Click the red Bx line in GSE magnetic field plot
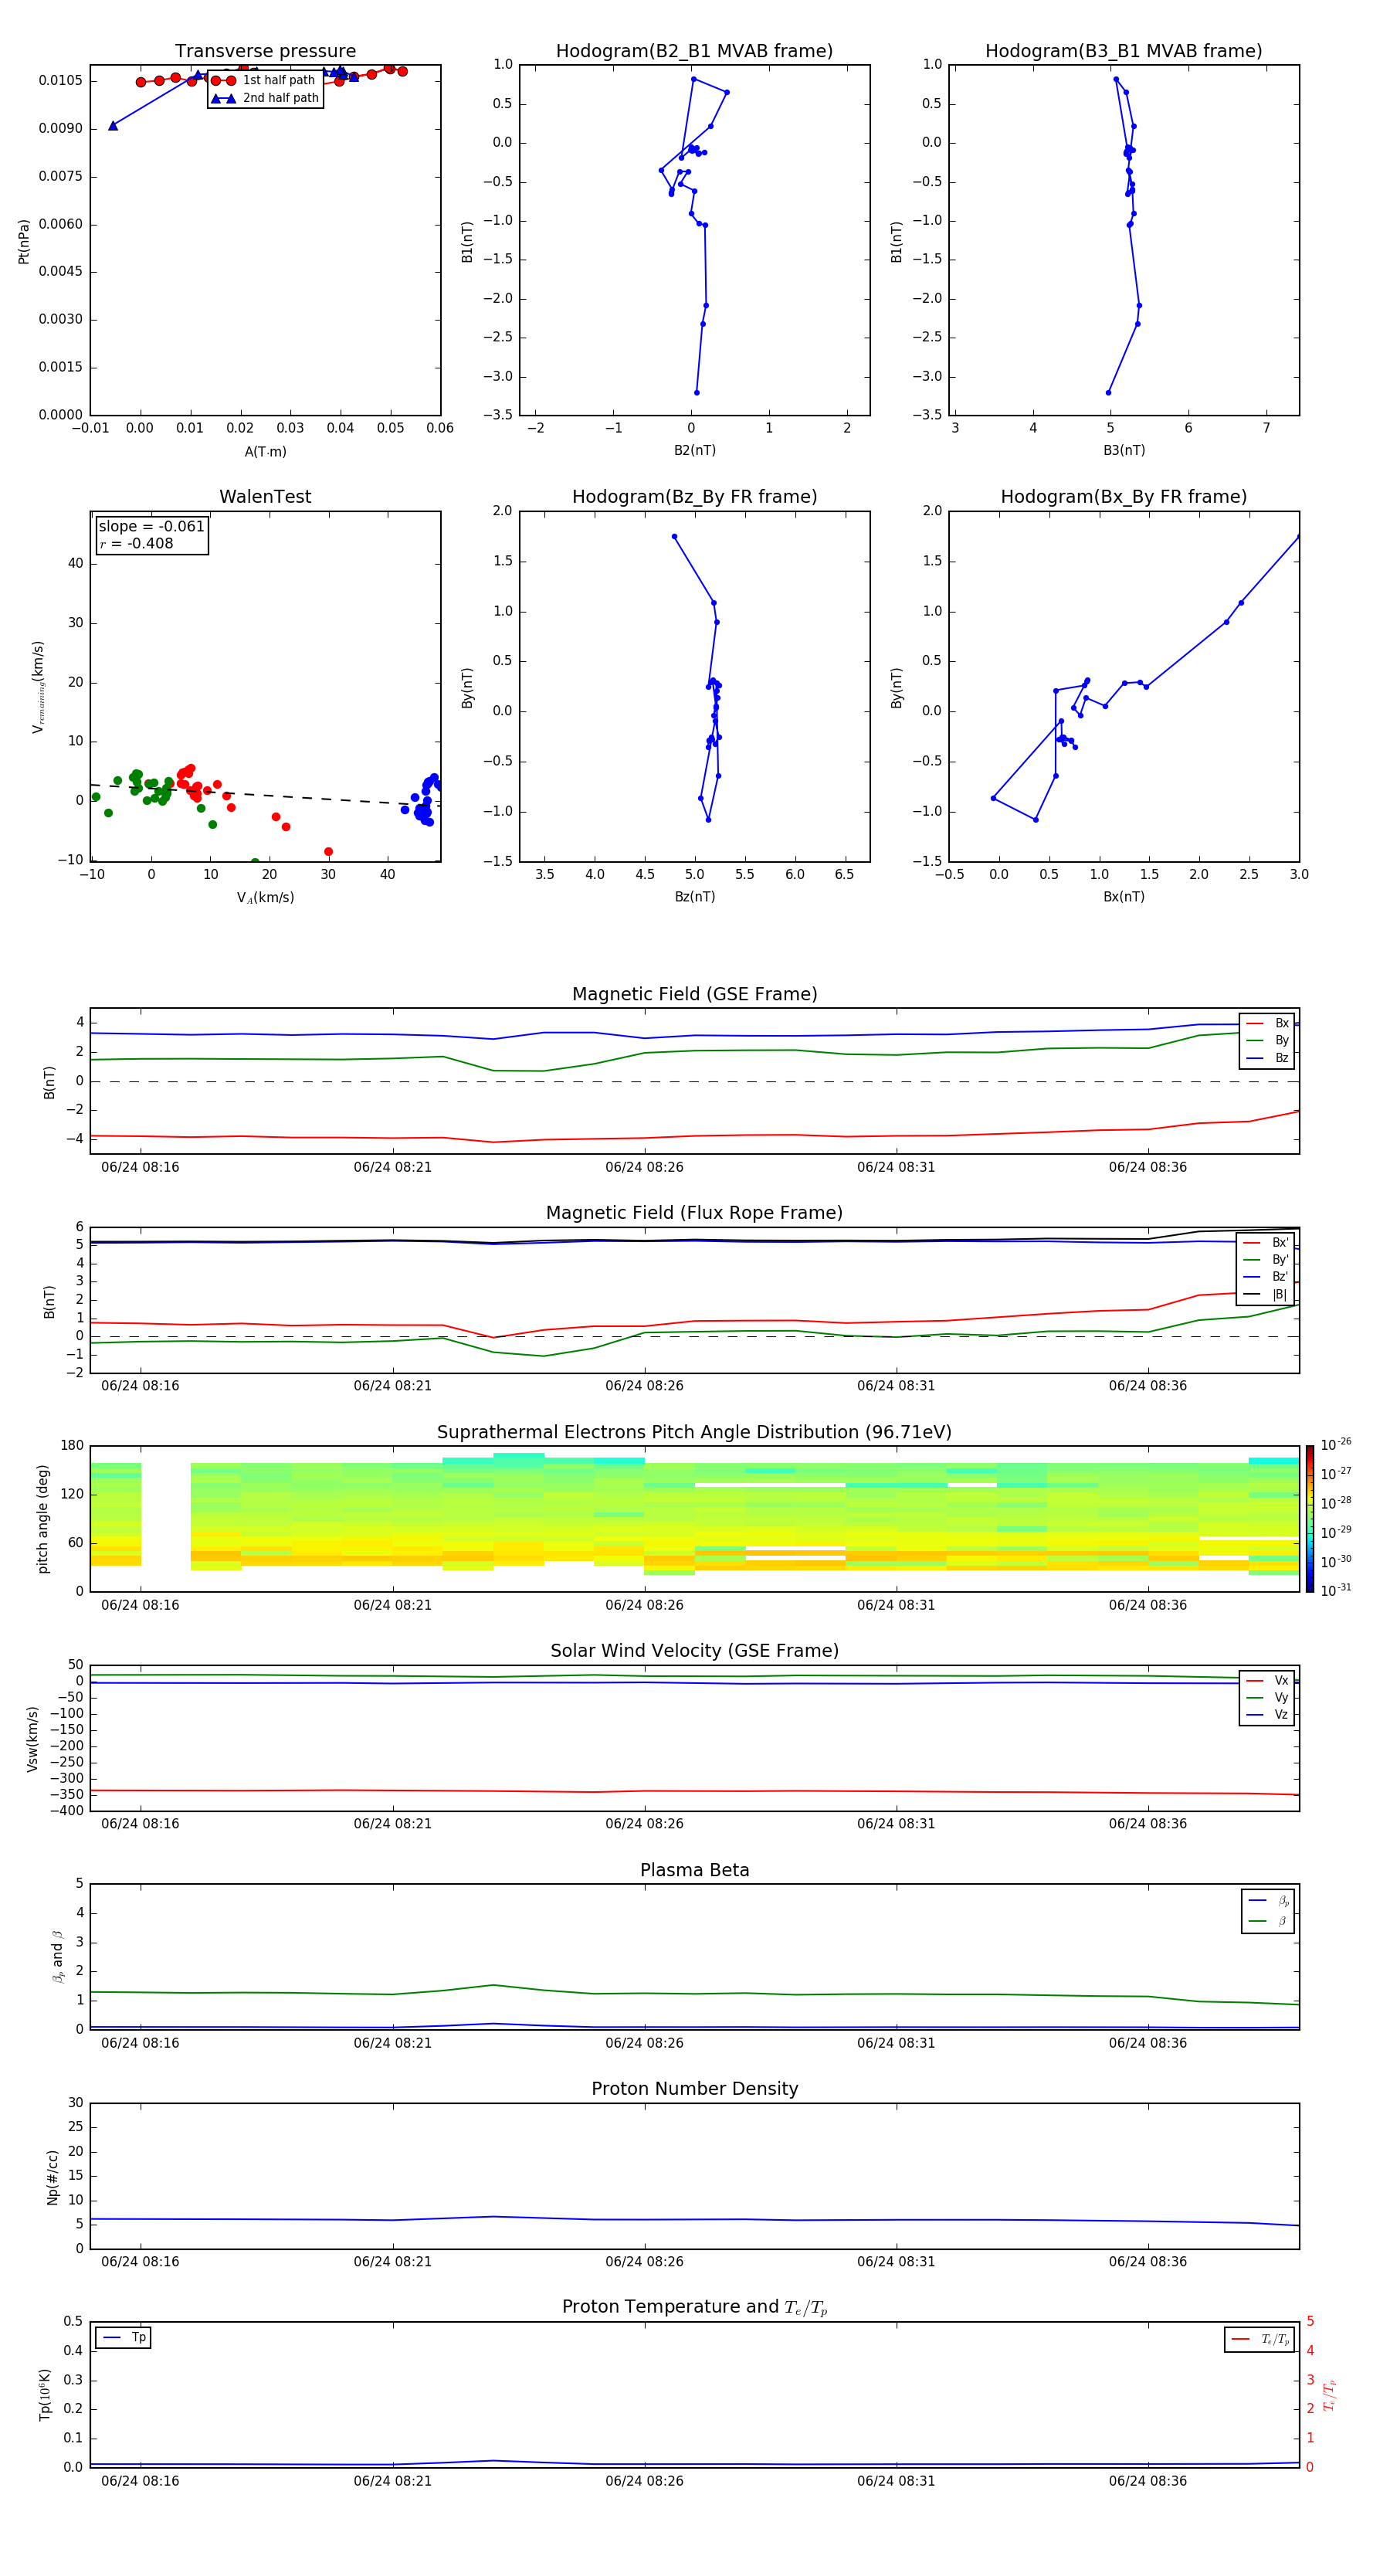The image size is (1390, 2549). pos(694,1135)
